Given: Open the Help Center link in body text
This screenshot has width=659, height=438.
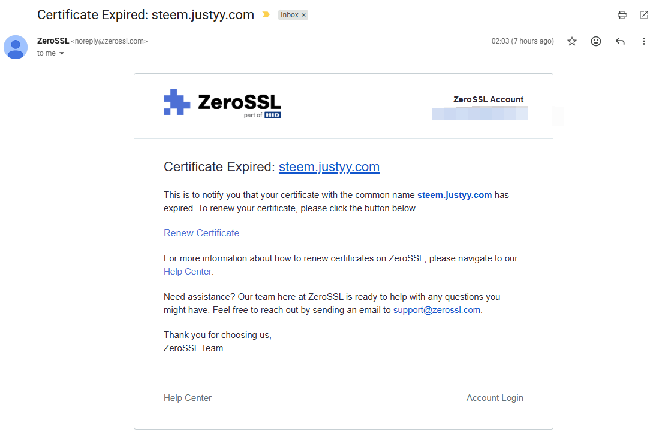Looking at the screenshot, I should (x=188, y=272).
